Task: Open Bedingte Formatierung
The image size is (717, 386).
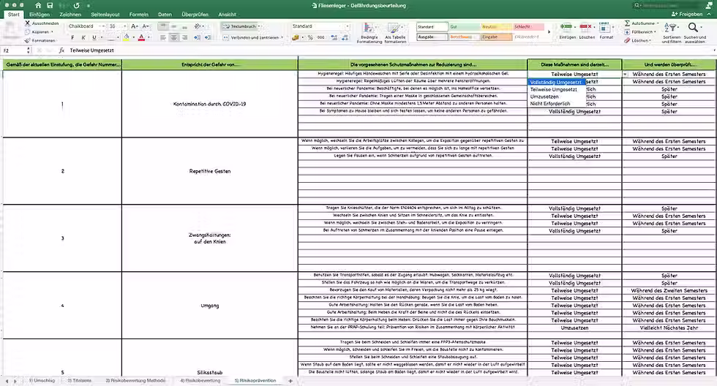Action: 369,32
